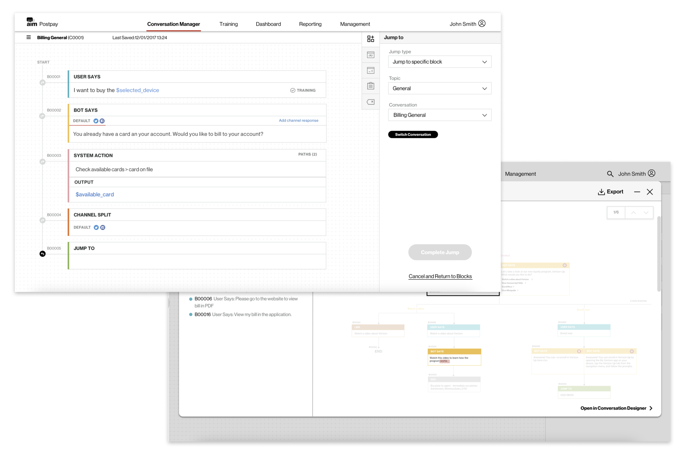Click the CHANNEL SPLIT block header
Image resolution: width=698 pixels, height=452 pixels.
(x=197, y=215)
